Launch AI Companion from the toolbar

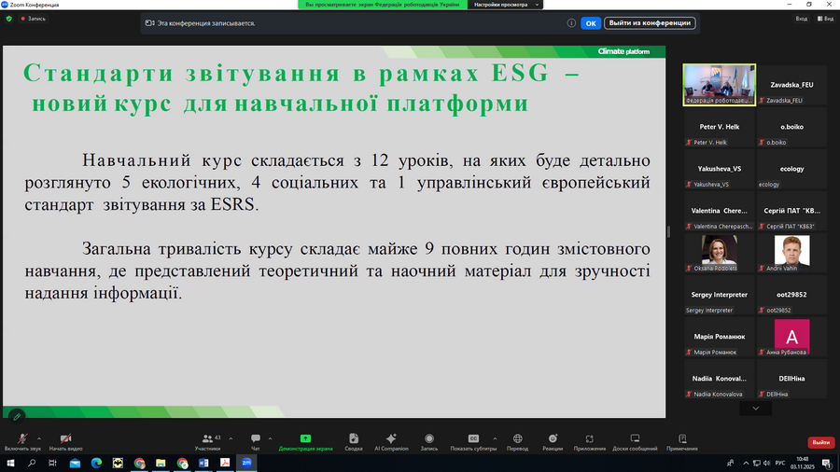tap(391, 439)
